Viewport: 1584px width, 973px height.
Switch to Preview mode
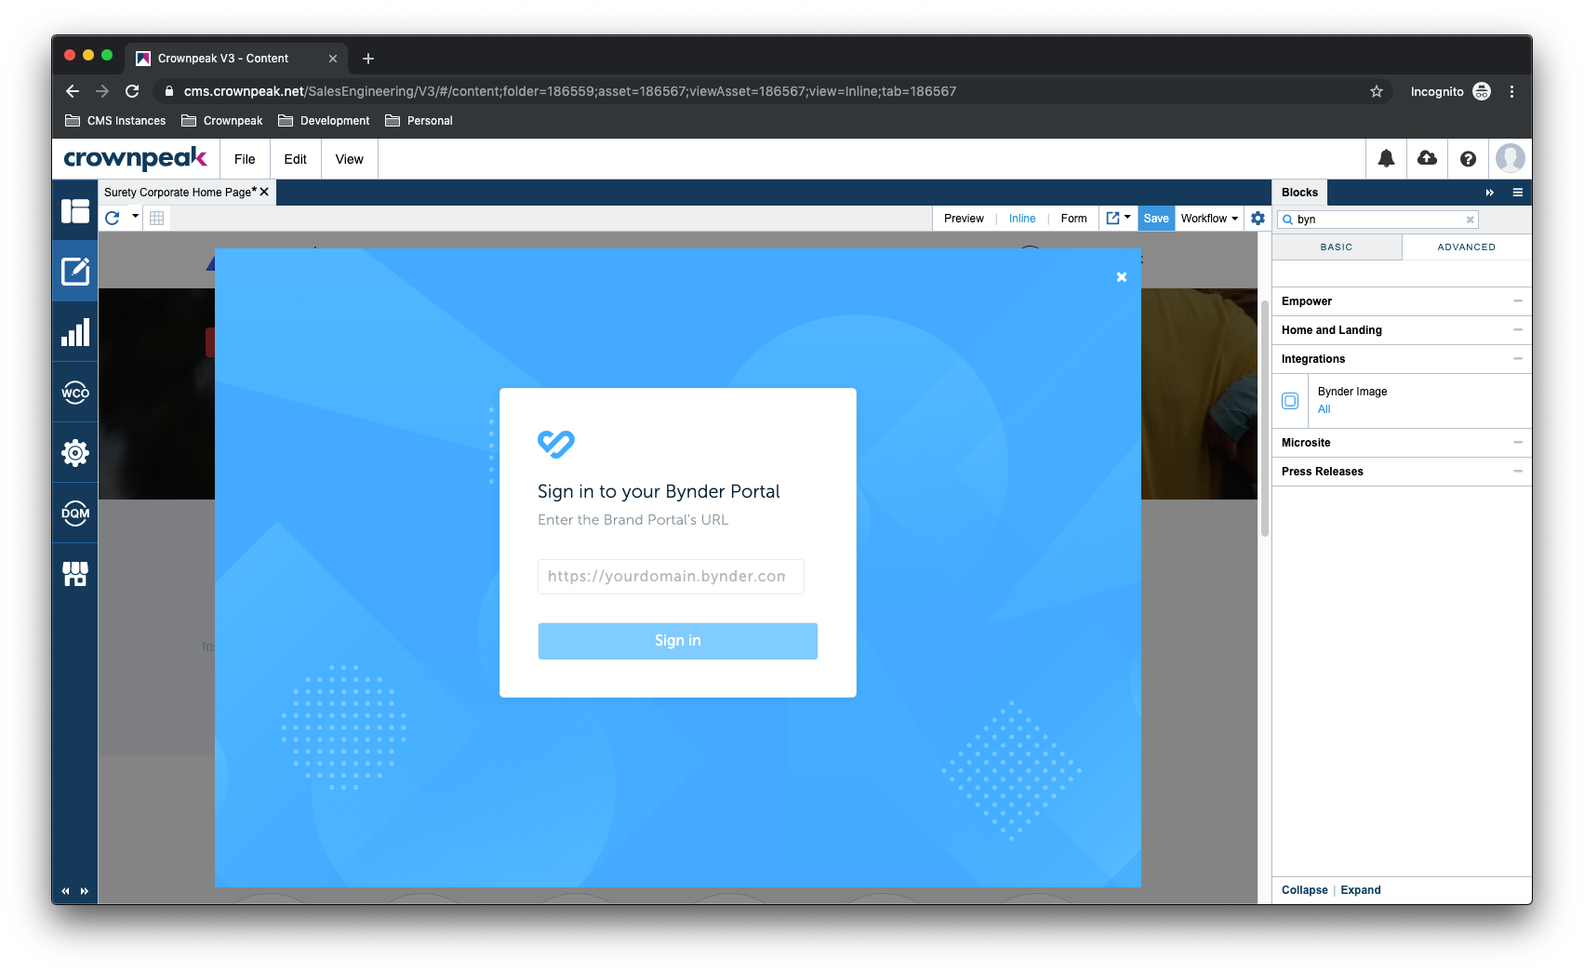point(964,219)
